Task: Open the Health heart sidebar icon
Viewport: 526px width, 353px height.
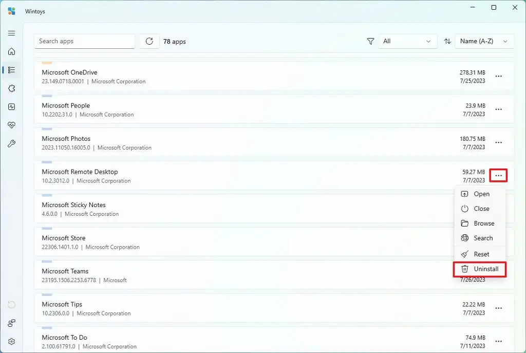Action: pos(11,125)
